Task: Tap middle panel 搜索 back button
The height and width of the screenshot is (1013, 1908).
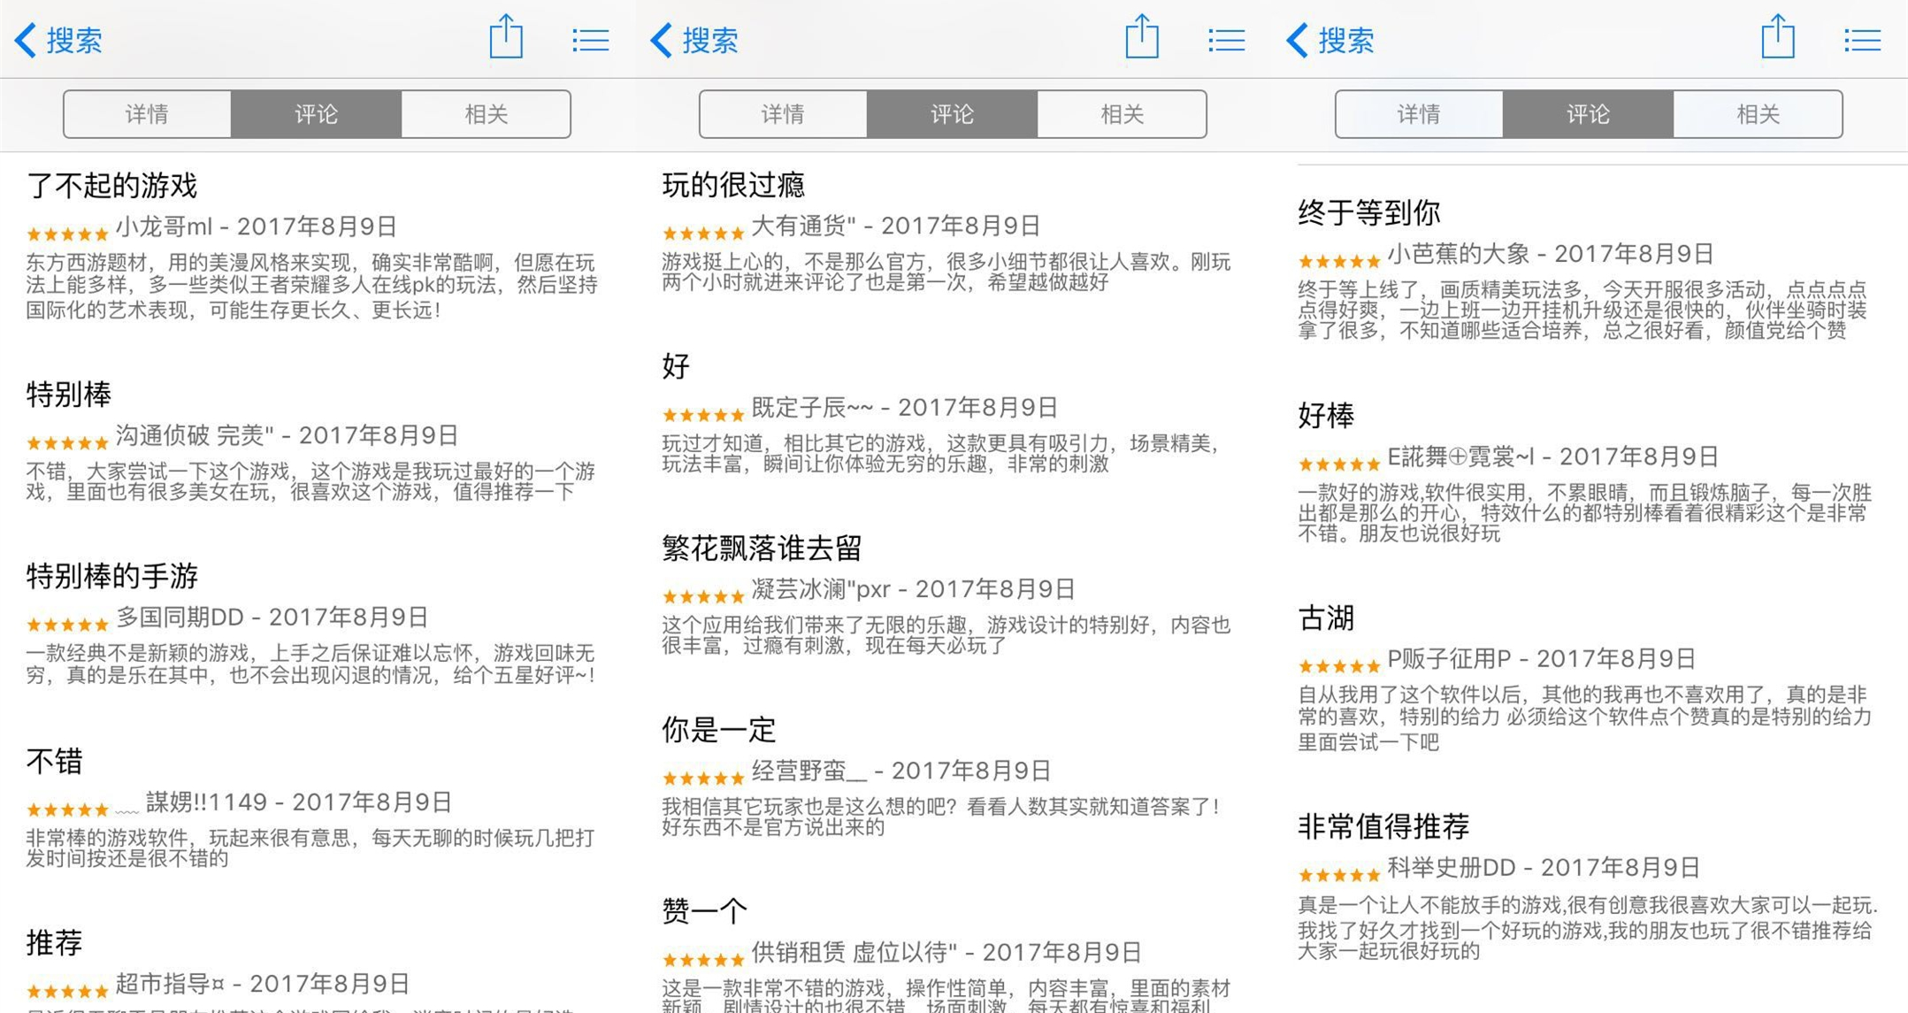Action: 694,40
